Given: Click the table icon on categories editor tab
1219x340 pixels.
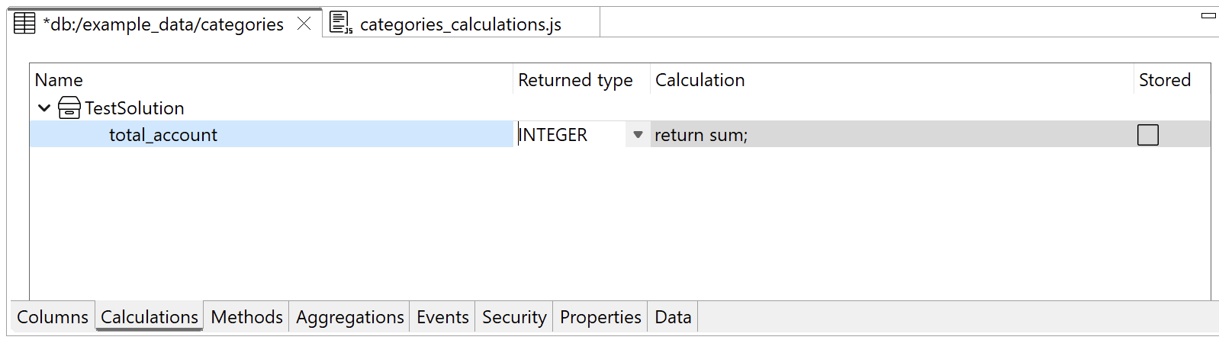Looking at the screenshot, I should coord(24,24).
